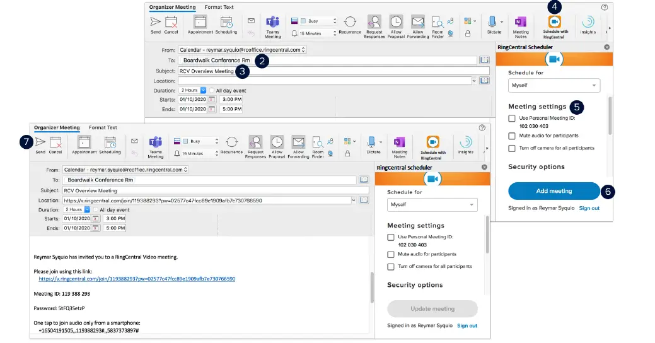Open Appointment view in upper window
The height and width of the screenshot is (343, 655).
[200, 25]
